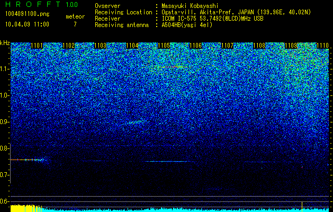Click the 0.8 kHz axis label
The width and height of the screenshot is (333, 212).
point(4,148)
